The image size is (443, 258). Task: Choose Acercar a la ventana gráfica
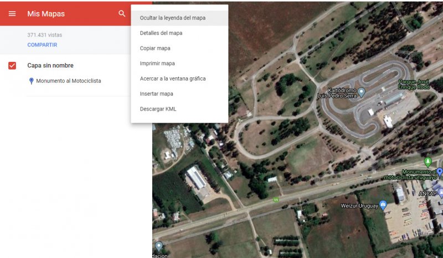point(179,78)
